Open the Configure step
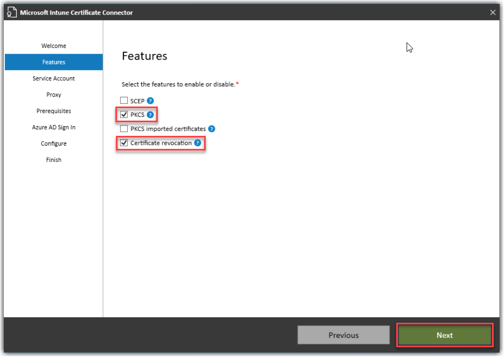Viewport: 504px width, 357px height. 54,143
